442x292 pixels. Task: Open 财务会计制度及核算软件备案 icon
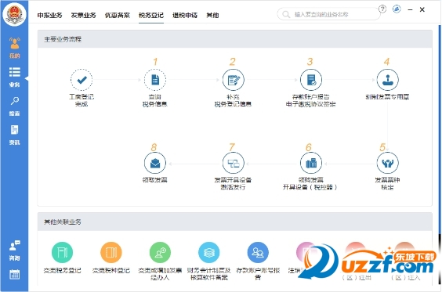tap(209, 252)
